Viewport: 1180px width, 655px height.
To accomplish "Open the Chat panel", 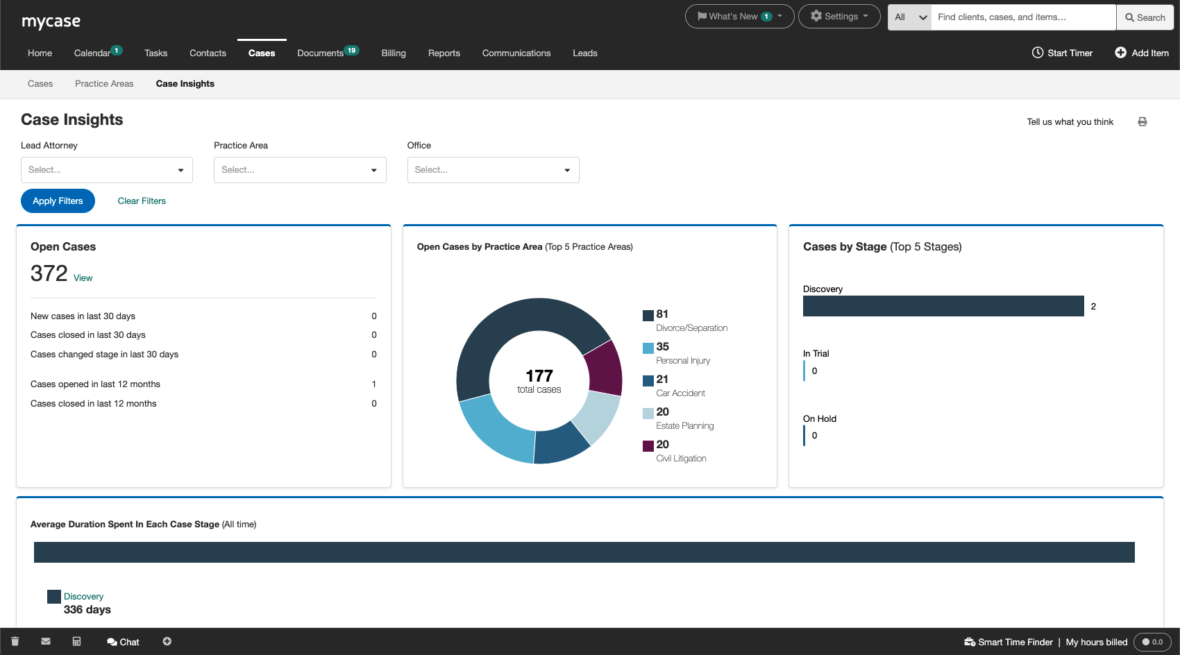I will point(123,642).
